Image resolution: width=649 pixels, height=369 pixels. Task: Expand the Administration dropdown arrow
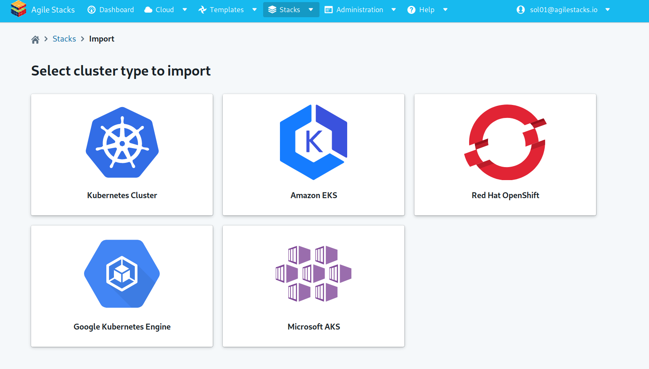point(393,10)
